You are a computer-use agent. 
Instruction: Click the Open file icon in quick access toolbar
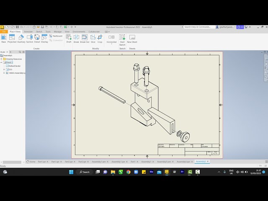click(x=13, y=27)
